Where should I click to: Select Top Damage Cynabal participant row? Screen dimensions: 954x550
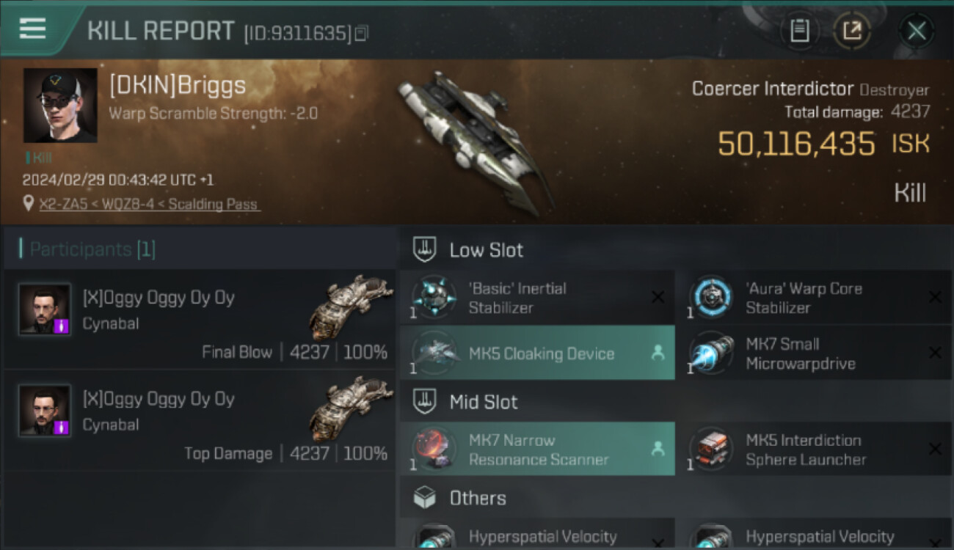click(x=199, y=421)
